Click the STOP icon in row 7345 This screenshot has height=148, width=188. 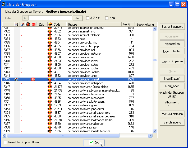[x=33, y=79]
